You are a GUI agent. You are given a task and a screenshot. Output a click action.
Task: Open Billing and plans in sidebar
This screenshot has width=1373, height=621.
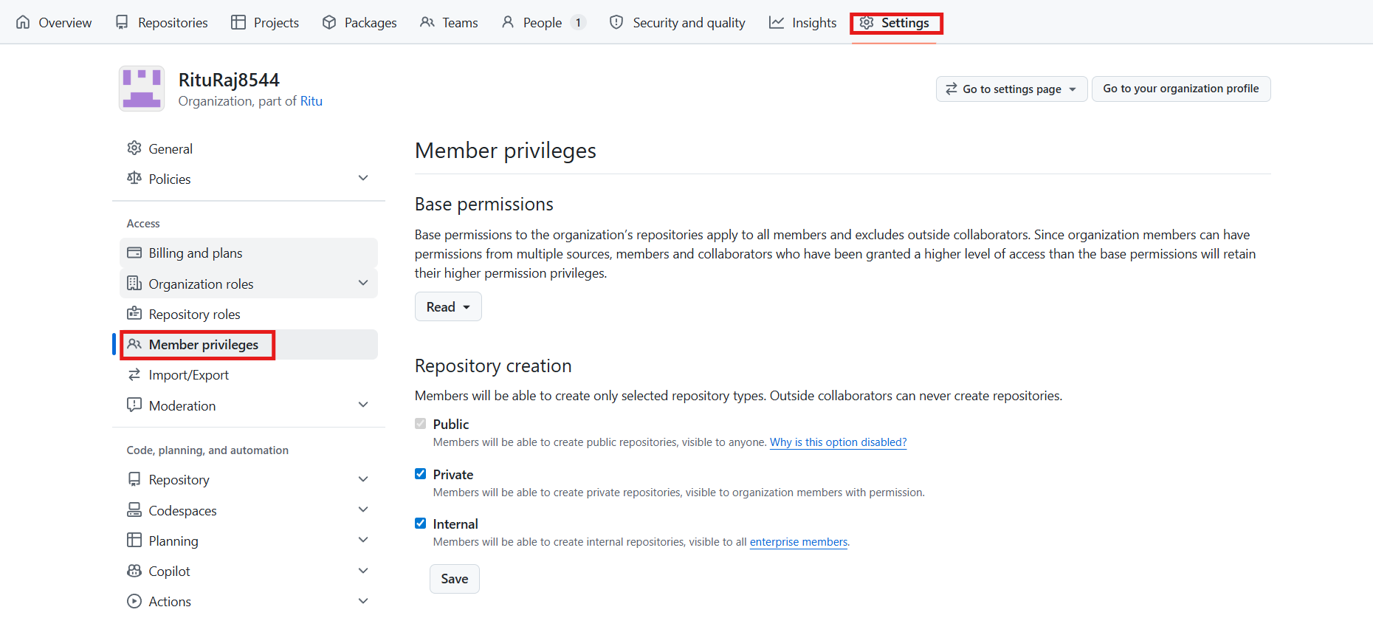click(249, 253)
